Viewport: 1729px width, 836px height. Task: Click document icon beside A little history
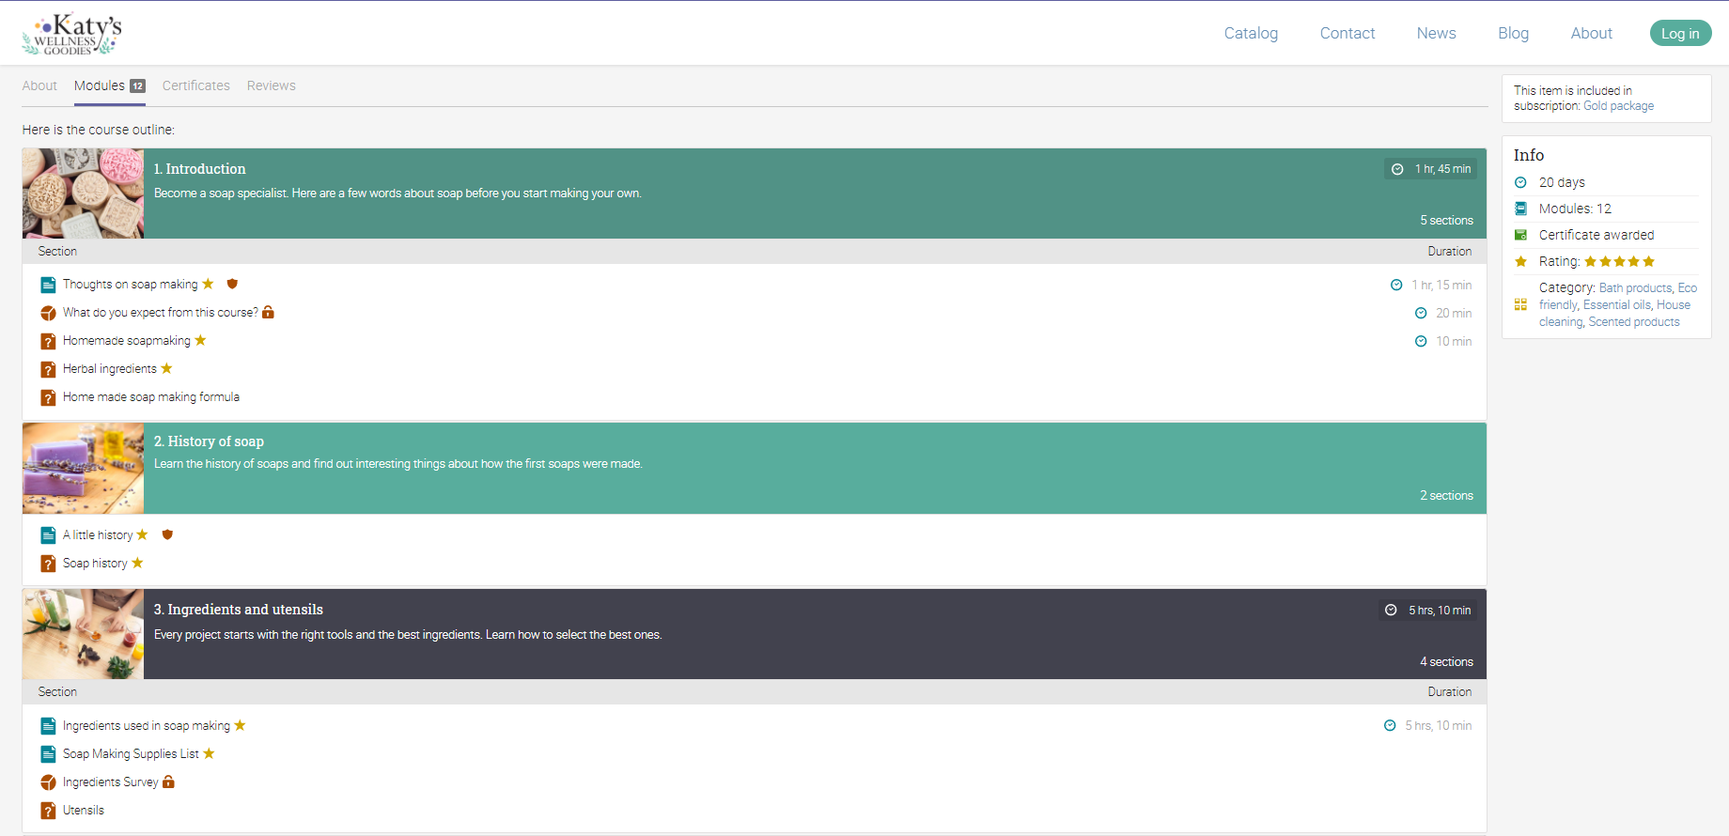click(x=48, y=535)
